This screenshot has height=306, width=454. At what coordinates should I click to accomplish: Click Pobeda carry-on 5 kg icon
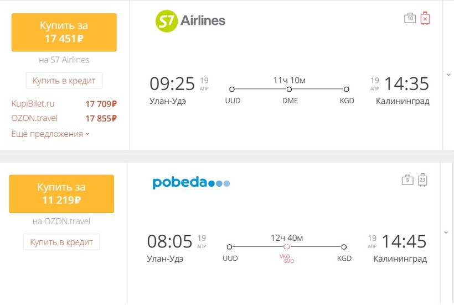tap(407, 180)
